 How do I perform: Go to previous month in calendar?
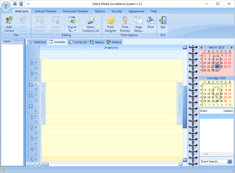[x=201, y=48]
